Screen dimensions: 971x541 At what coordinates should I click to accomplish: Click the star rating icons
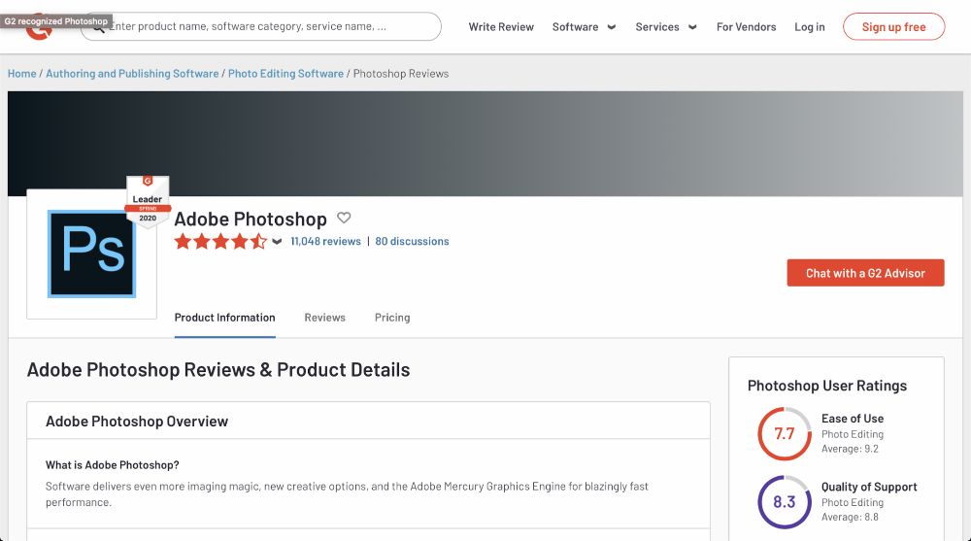point(221,241)
